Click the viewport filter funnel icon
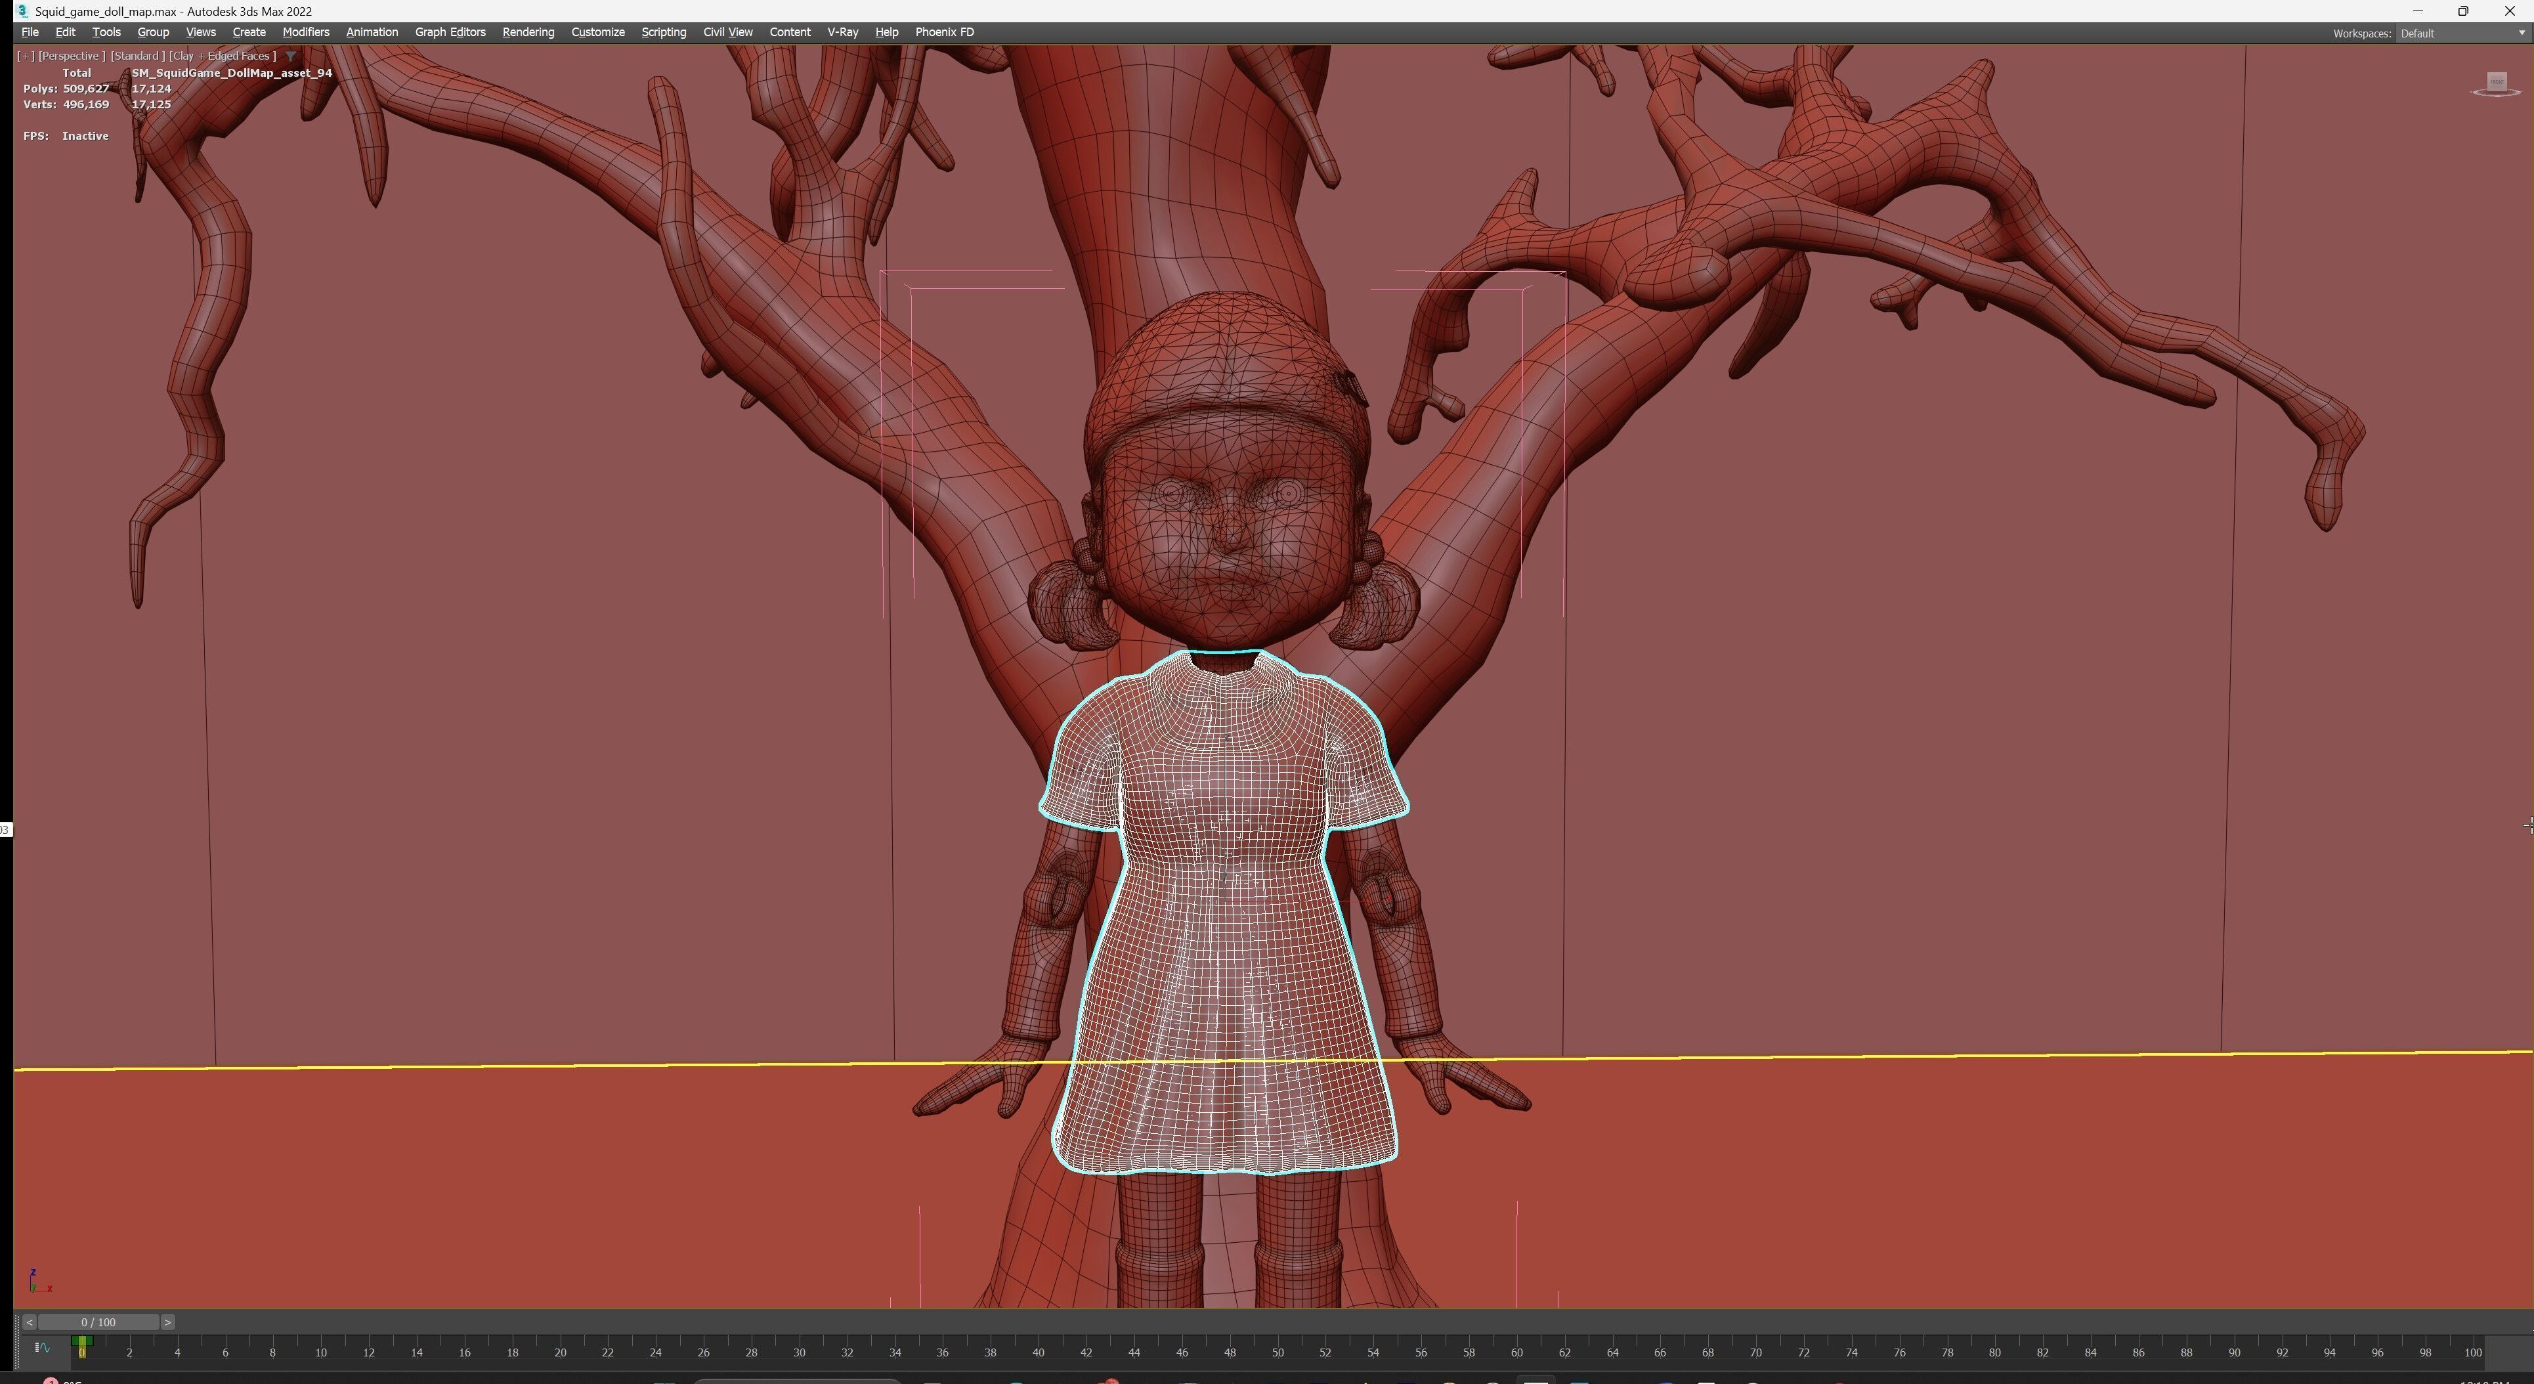The width and height of the screenshot is (2534, 1384). [291, 56]
